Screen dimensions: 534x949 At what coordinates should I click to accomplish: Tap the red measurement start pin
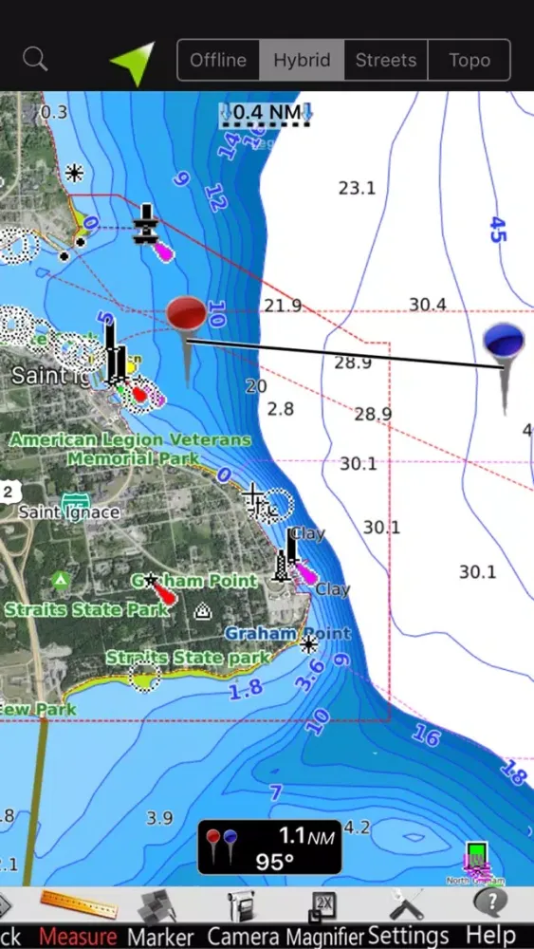tap(187, 341)
